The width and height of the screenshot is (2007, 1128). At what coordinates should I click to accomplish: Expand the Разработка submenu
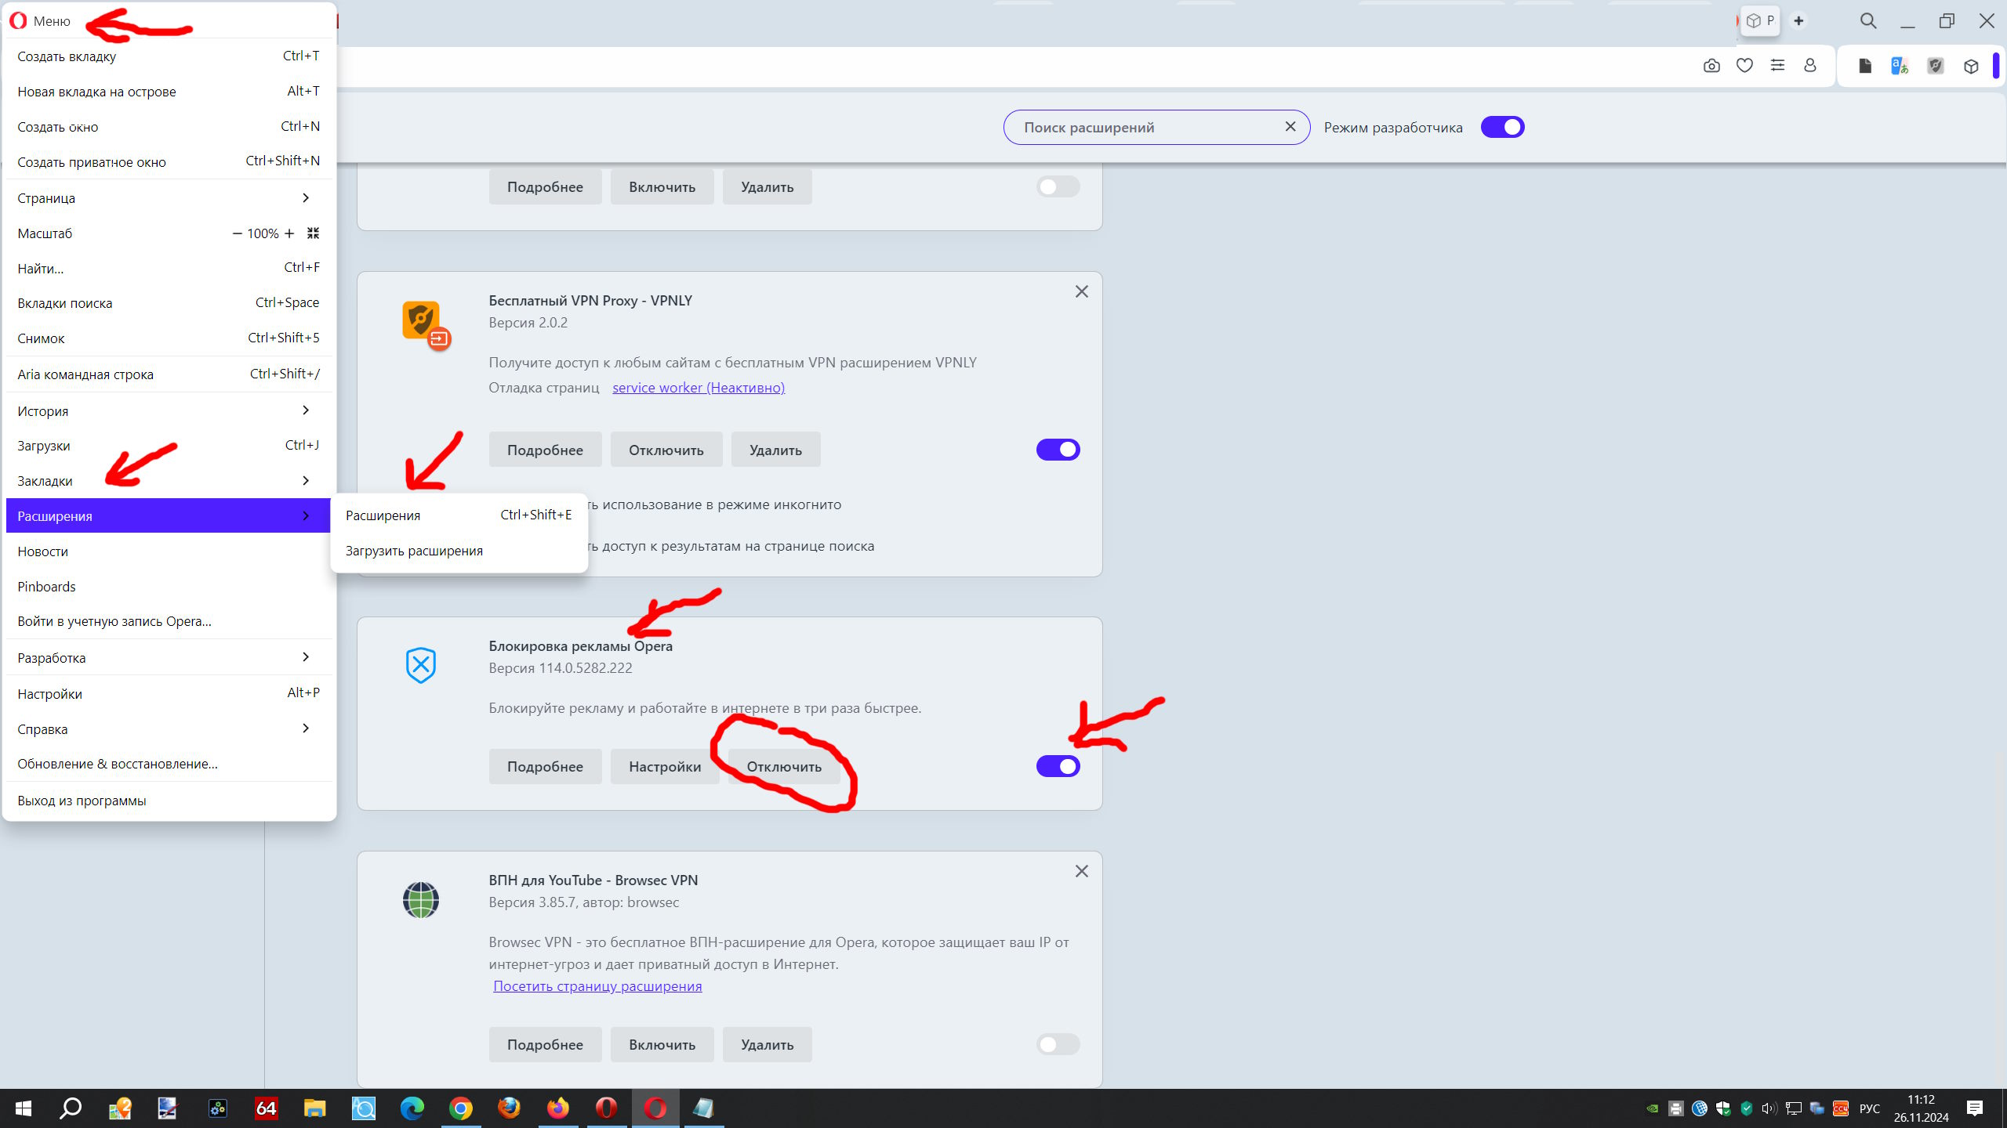pos(169,657)
